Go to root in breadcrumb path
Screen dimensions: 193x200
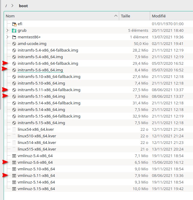point(6,6)
